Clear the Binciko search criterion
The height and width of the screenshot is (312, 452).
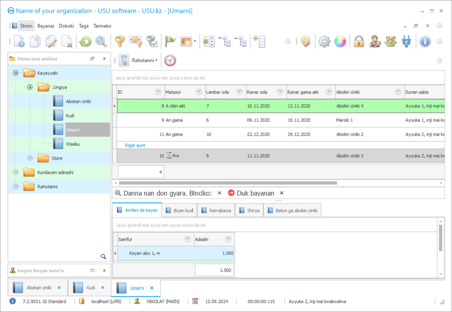[x=219, y=193]
